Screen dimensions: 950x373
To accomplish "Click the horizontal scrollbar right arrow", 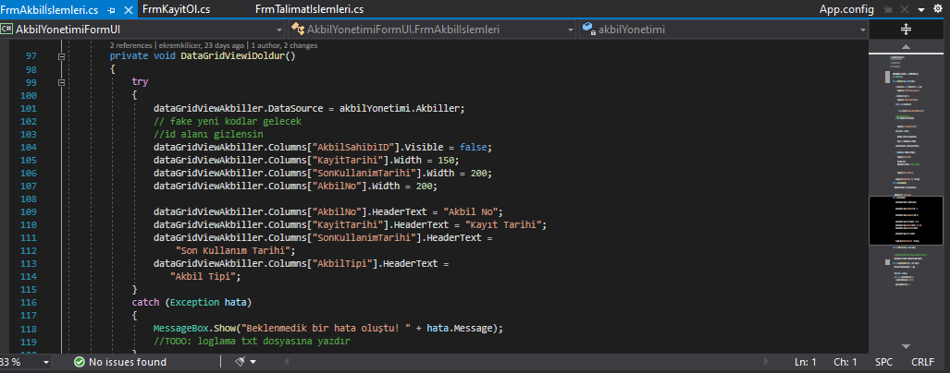I will (x=767, y=362).
